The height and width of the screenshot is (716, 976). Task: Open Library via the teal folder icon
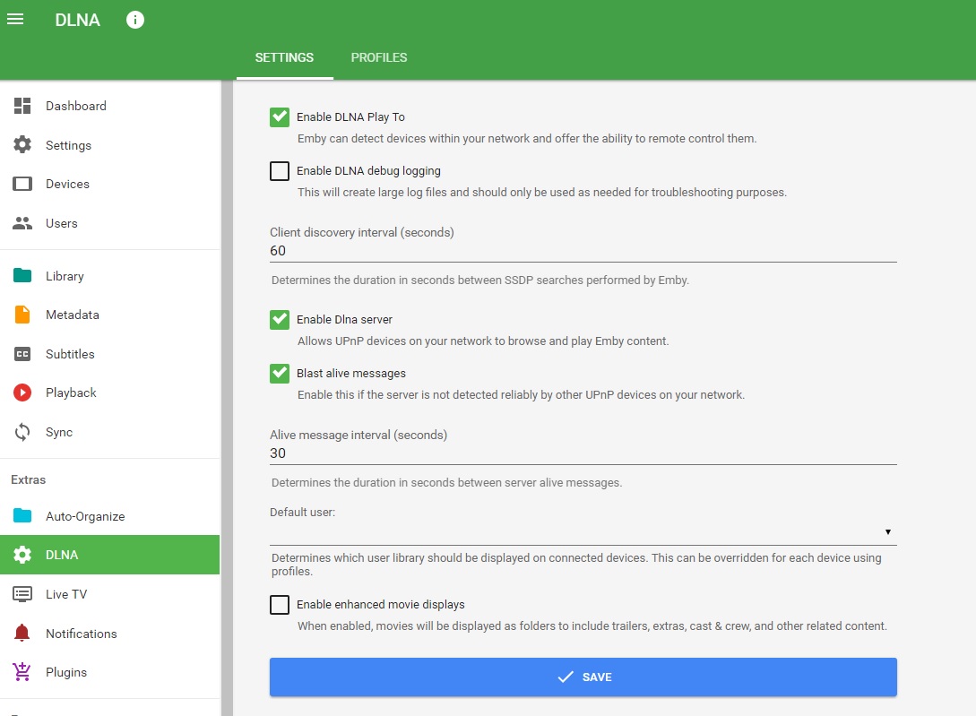click(x=22, y=276)
